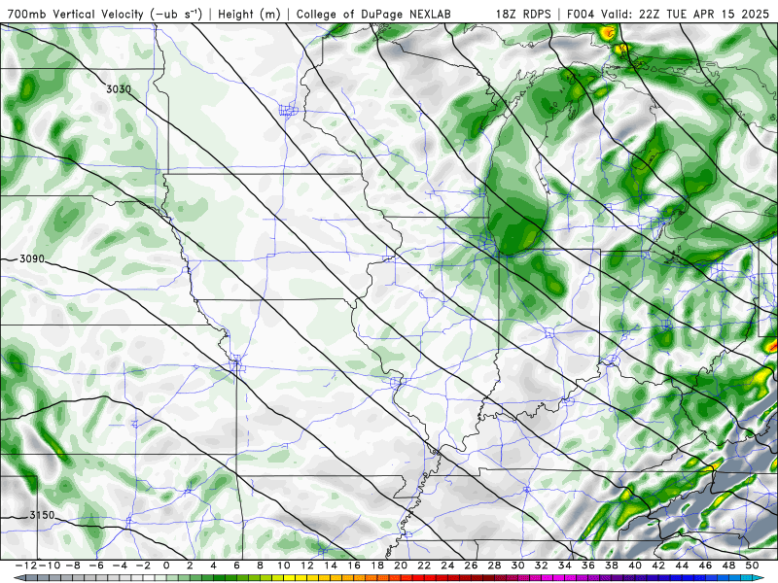Screen dimensions: 778x583
Task: Click the 'College of DuPage NEXLAB' text
Action: (x=373, y=14)
